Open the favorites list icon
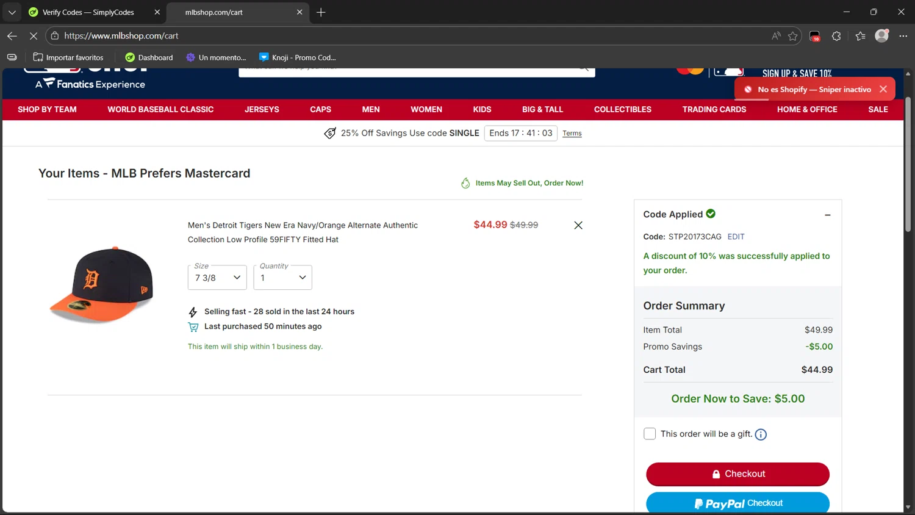Viewport: 915px width, 515px height. (860, 36)
